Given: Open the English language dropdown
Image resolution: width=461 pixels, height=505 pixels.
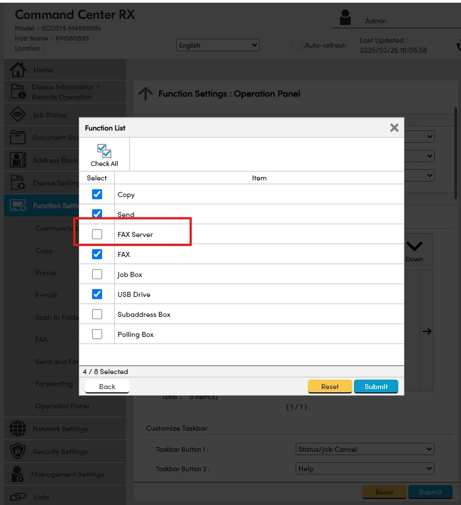Looking at the screenshot, I should [218, 46].
